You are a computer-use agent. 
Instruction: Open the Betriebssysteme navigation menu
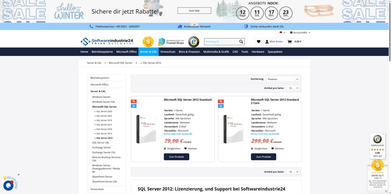pos(102,52)
